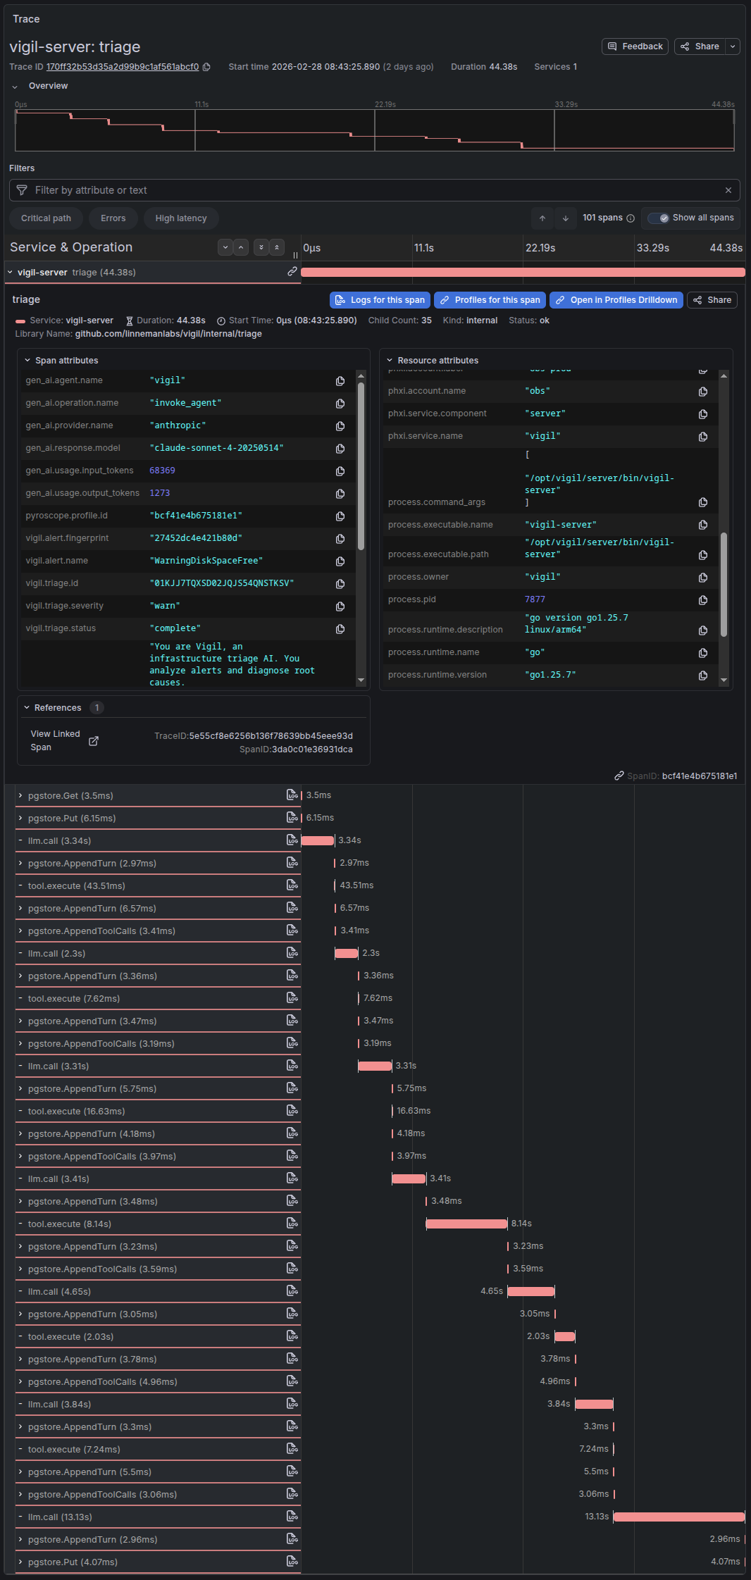Clear the filter text field
The width and height of the screenshot is (751, 1580).
click(728, 190)
